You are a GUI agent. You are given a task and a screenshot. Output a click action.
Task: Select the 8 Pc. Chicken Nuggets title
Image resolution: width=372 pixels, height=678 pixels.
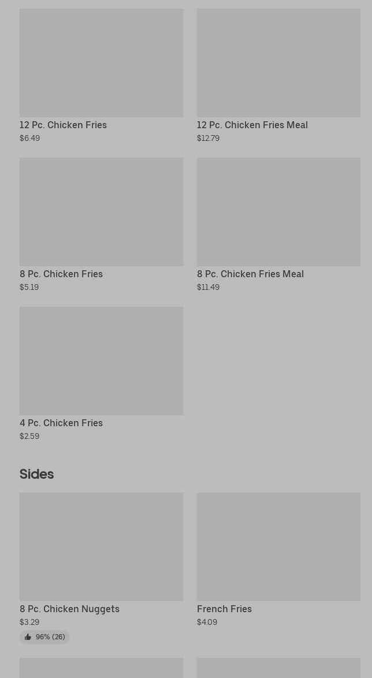pyautogui.click(x=70, y=609)
